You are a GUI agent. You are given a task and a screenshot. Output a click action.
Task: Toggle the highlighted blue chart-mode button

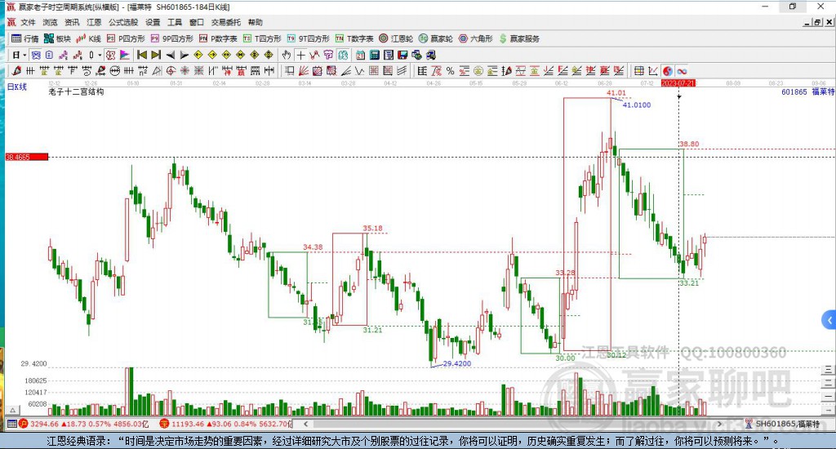tap(35, 55)
